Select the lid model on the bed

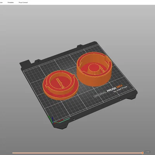tap(60, 85)
